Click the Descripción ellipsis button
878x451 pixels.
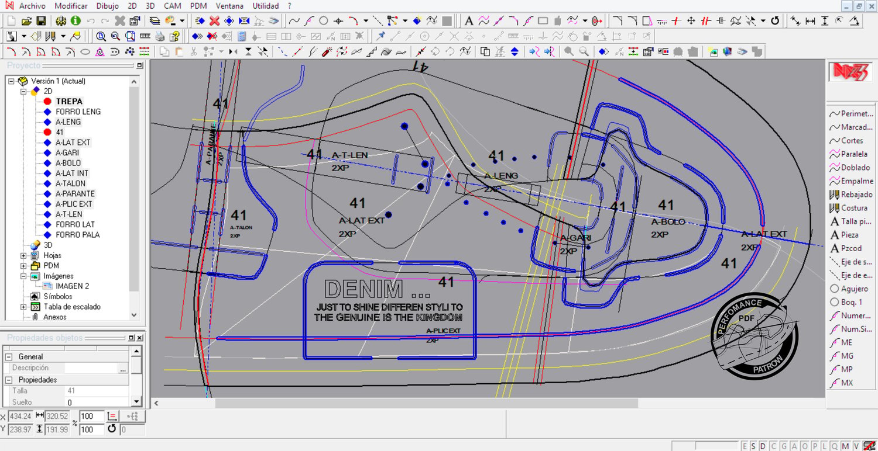122,368
